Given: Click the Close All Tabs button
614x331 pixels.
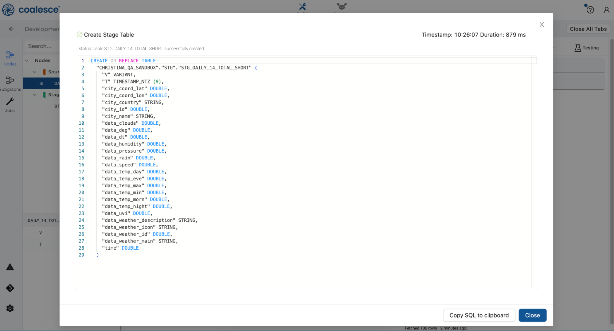Looking at the screenshot, I should pos(588,29).
